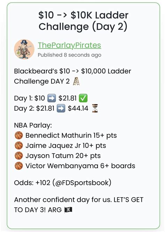Viewport: 165px width, 232px height.
Task: Click the arrow icon in Day 1 line
Action: (x=52, y=98)
